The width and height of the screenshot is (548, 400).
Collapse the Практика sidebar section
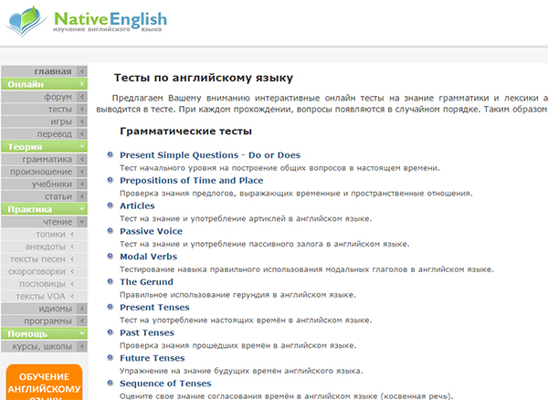[82, 209]
